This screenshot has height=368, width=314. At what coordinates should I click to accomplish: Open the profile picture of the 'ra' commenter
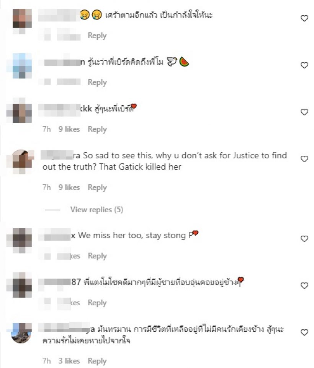pos(21,162)
